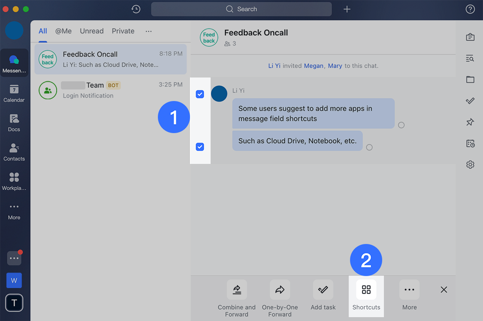Open the plus button create menu

(x=347, y=9)
